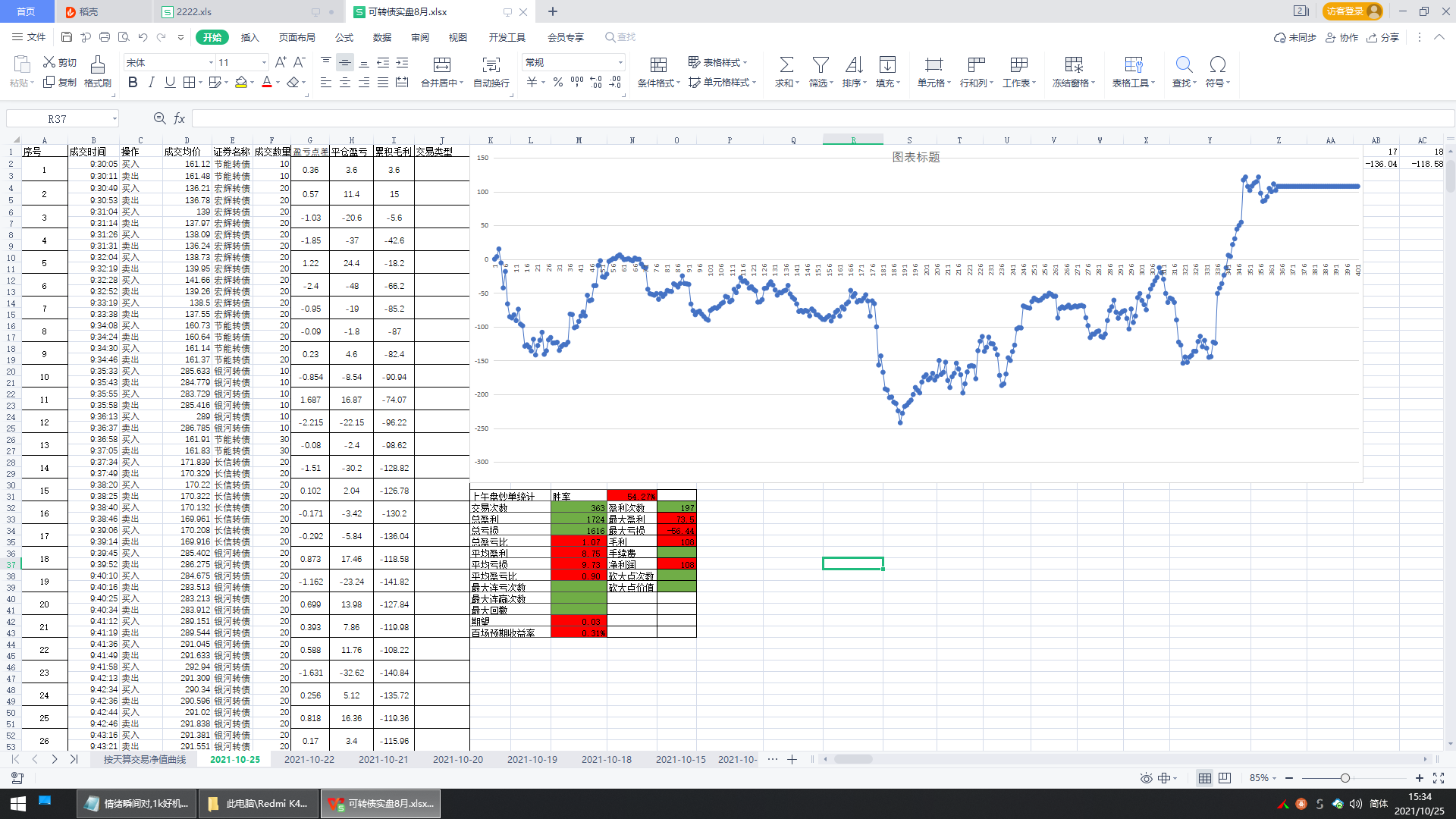The width and height of the screenshot is (1456, 819).
Task: Click the Freeze Panes (冻结窗格) icon
Action: (1074, 64)
